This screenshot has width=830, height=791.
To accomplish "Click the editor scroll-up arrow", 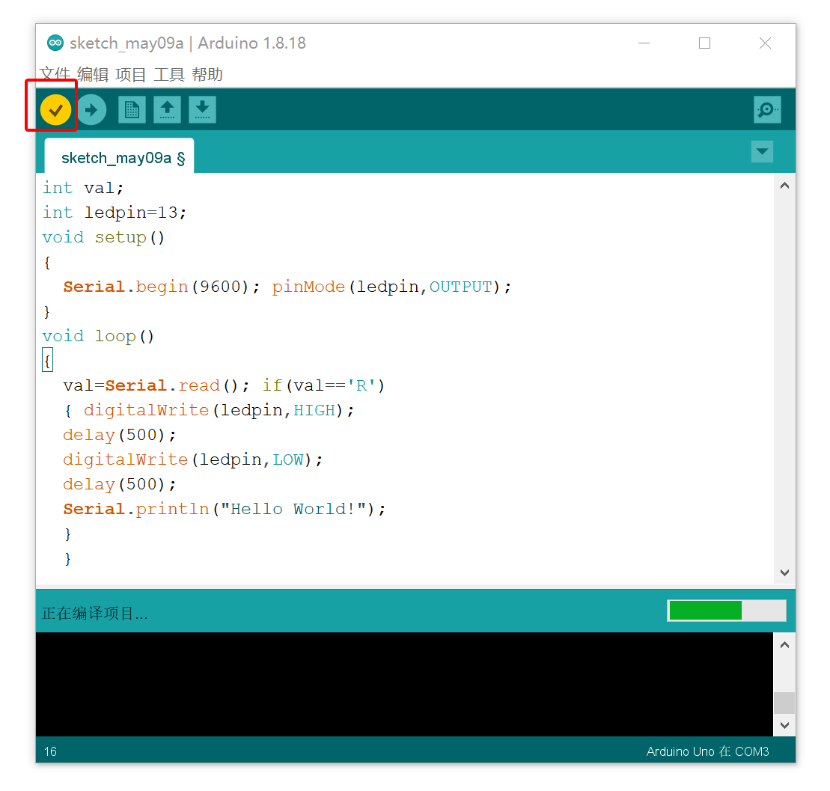I will pos(784,185).
